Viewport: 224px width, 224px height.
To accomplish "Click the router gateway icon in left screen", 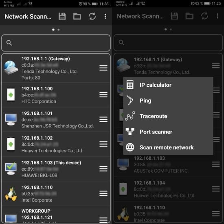I will pyautogui.click(x=11, y=68).
